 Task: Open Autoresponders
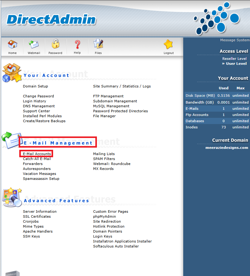[37, 169]
